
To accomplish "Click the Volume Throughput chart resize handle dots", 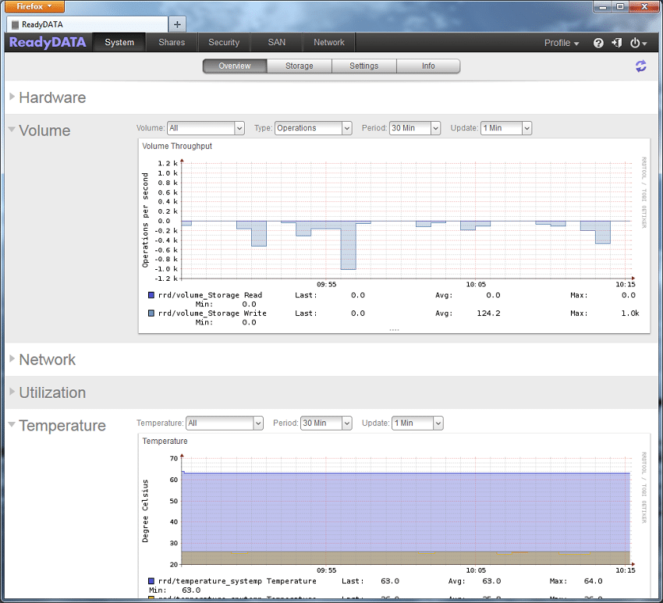I will pos(394,330).
